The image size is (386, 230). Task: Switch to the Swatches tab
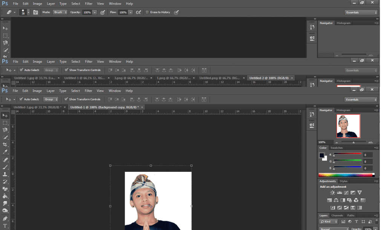click(337, 148)
